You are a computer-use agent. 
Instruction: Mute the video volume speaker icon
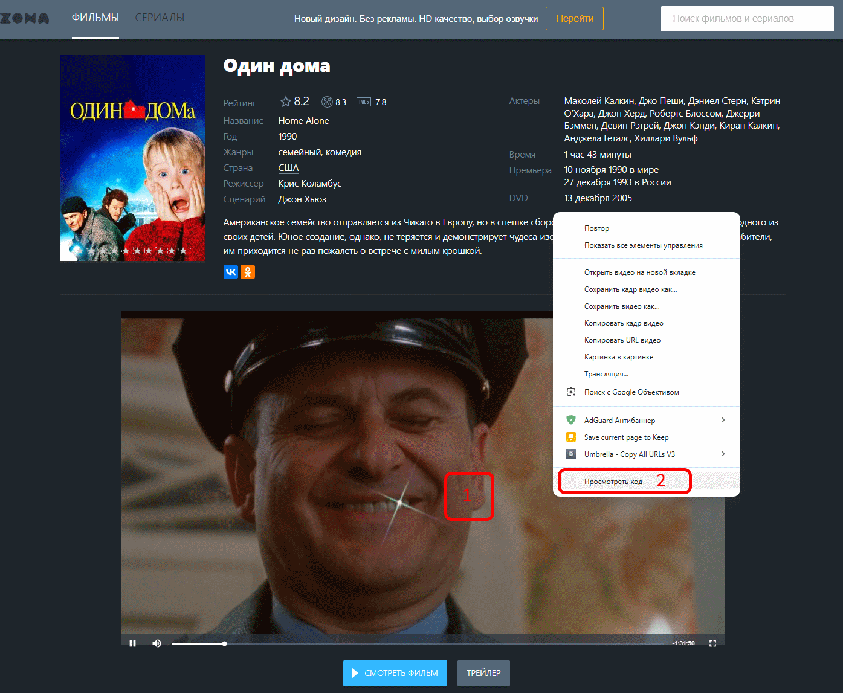(157, 643)
